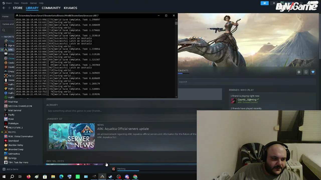This screenshot has height=180, width=321.
Task: Open the Steam announcements megaphone button
Action: [265, 3]
